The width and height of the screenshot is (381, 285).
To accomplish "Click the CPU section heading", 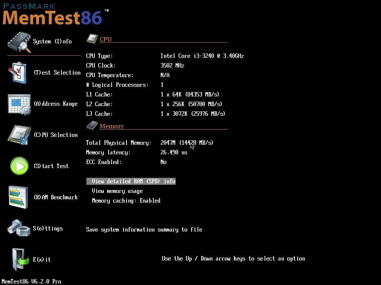I will 105,39.
